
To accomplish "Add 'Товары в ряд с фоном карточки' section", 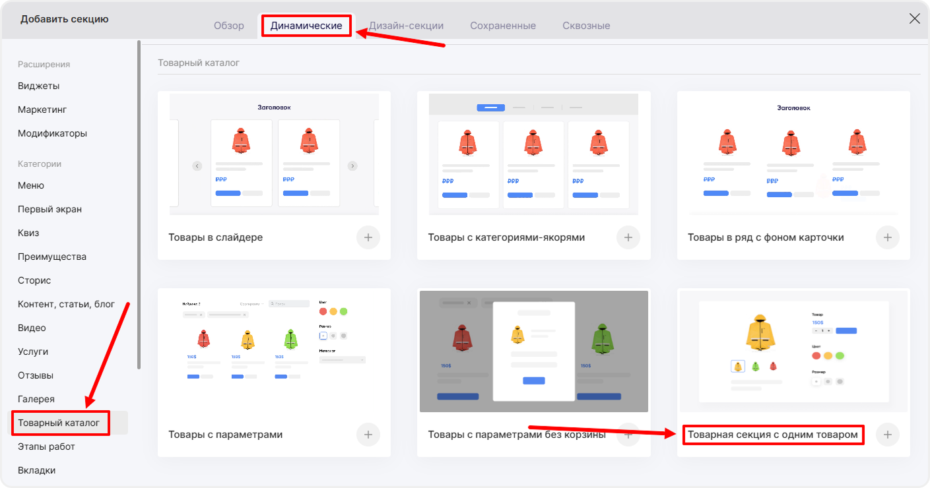I will tap(887, 237).
